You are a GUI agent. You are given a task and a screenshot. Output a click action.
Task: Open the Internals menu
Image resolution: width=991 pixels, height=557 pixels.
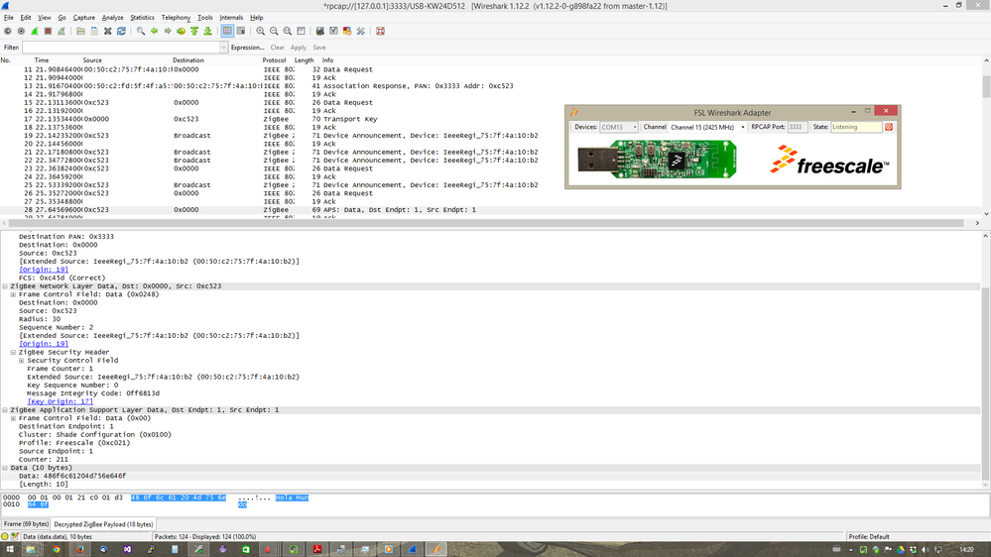point(231,18)
